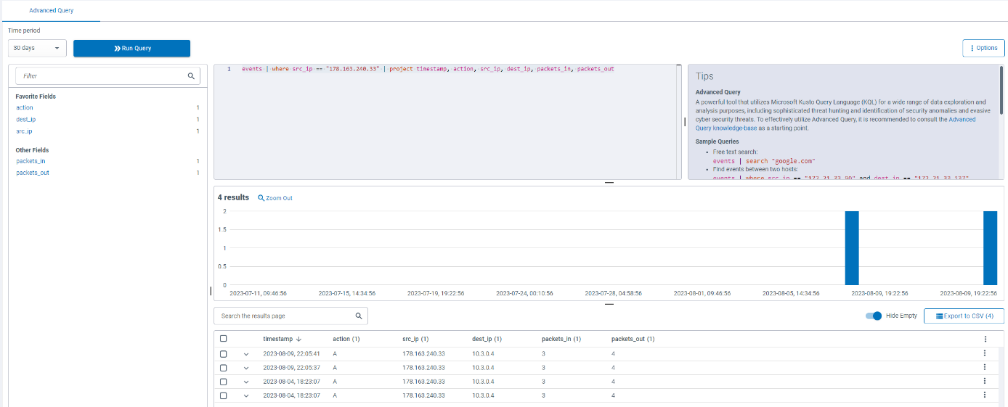
Task: Expand the last row 2023-08-04 chevron
Action: coord(246,396)
